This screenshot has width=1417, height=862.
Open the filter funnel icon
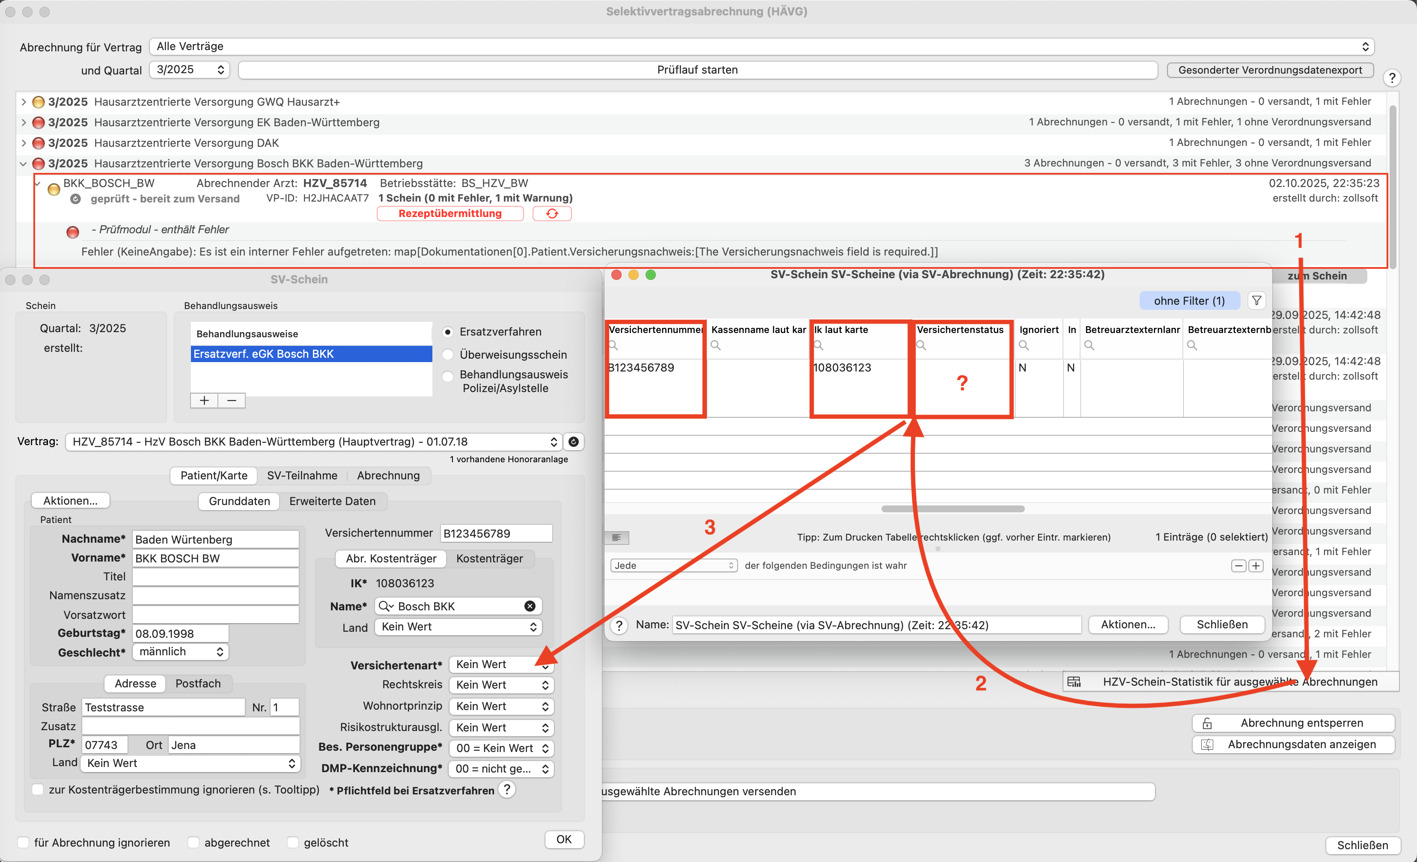point(1256,301)
